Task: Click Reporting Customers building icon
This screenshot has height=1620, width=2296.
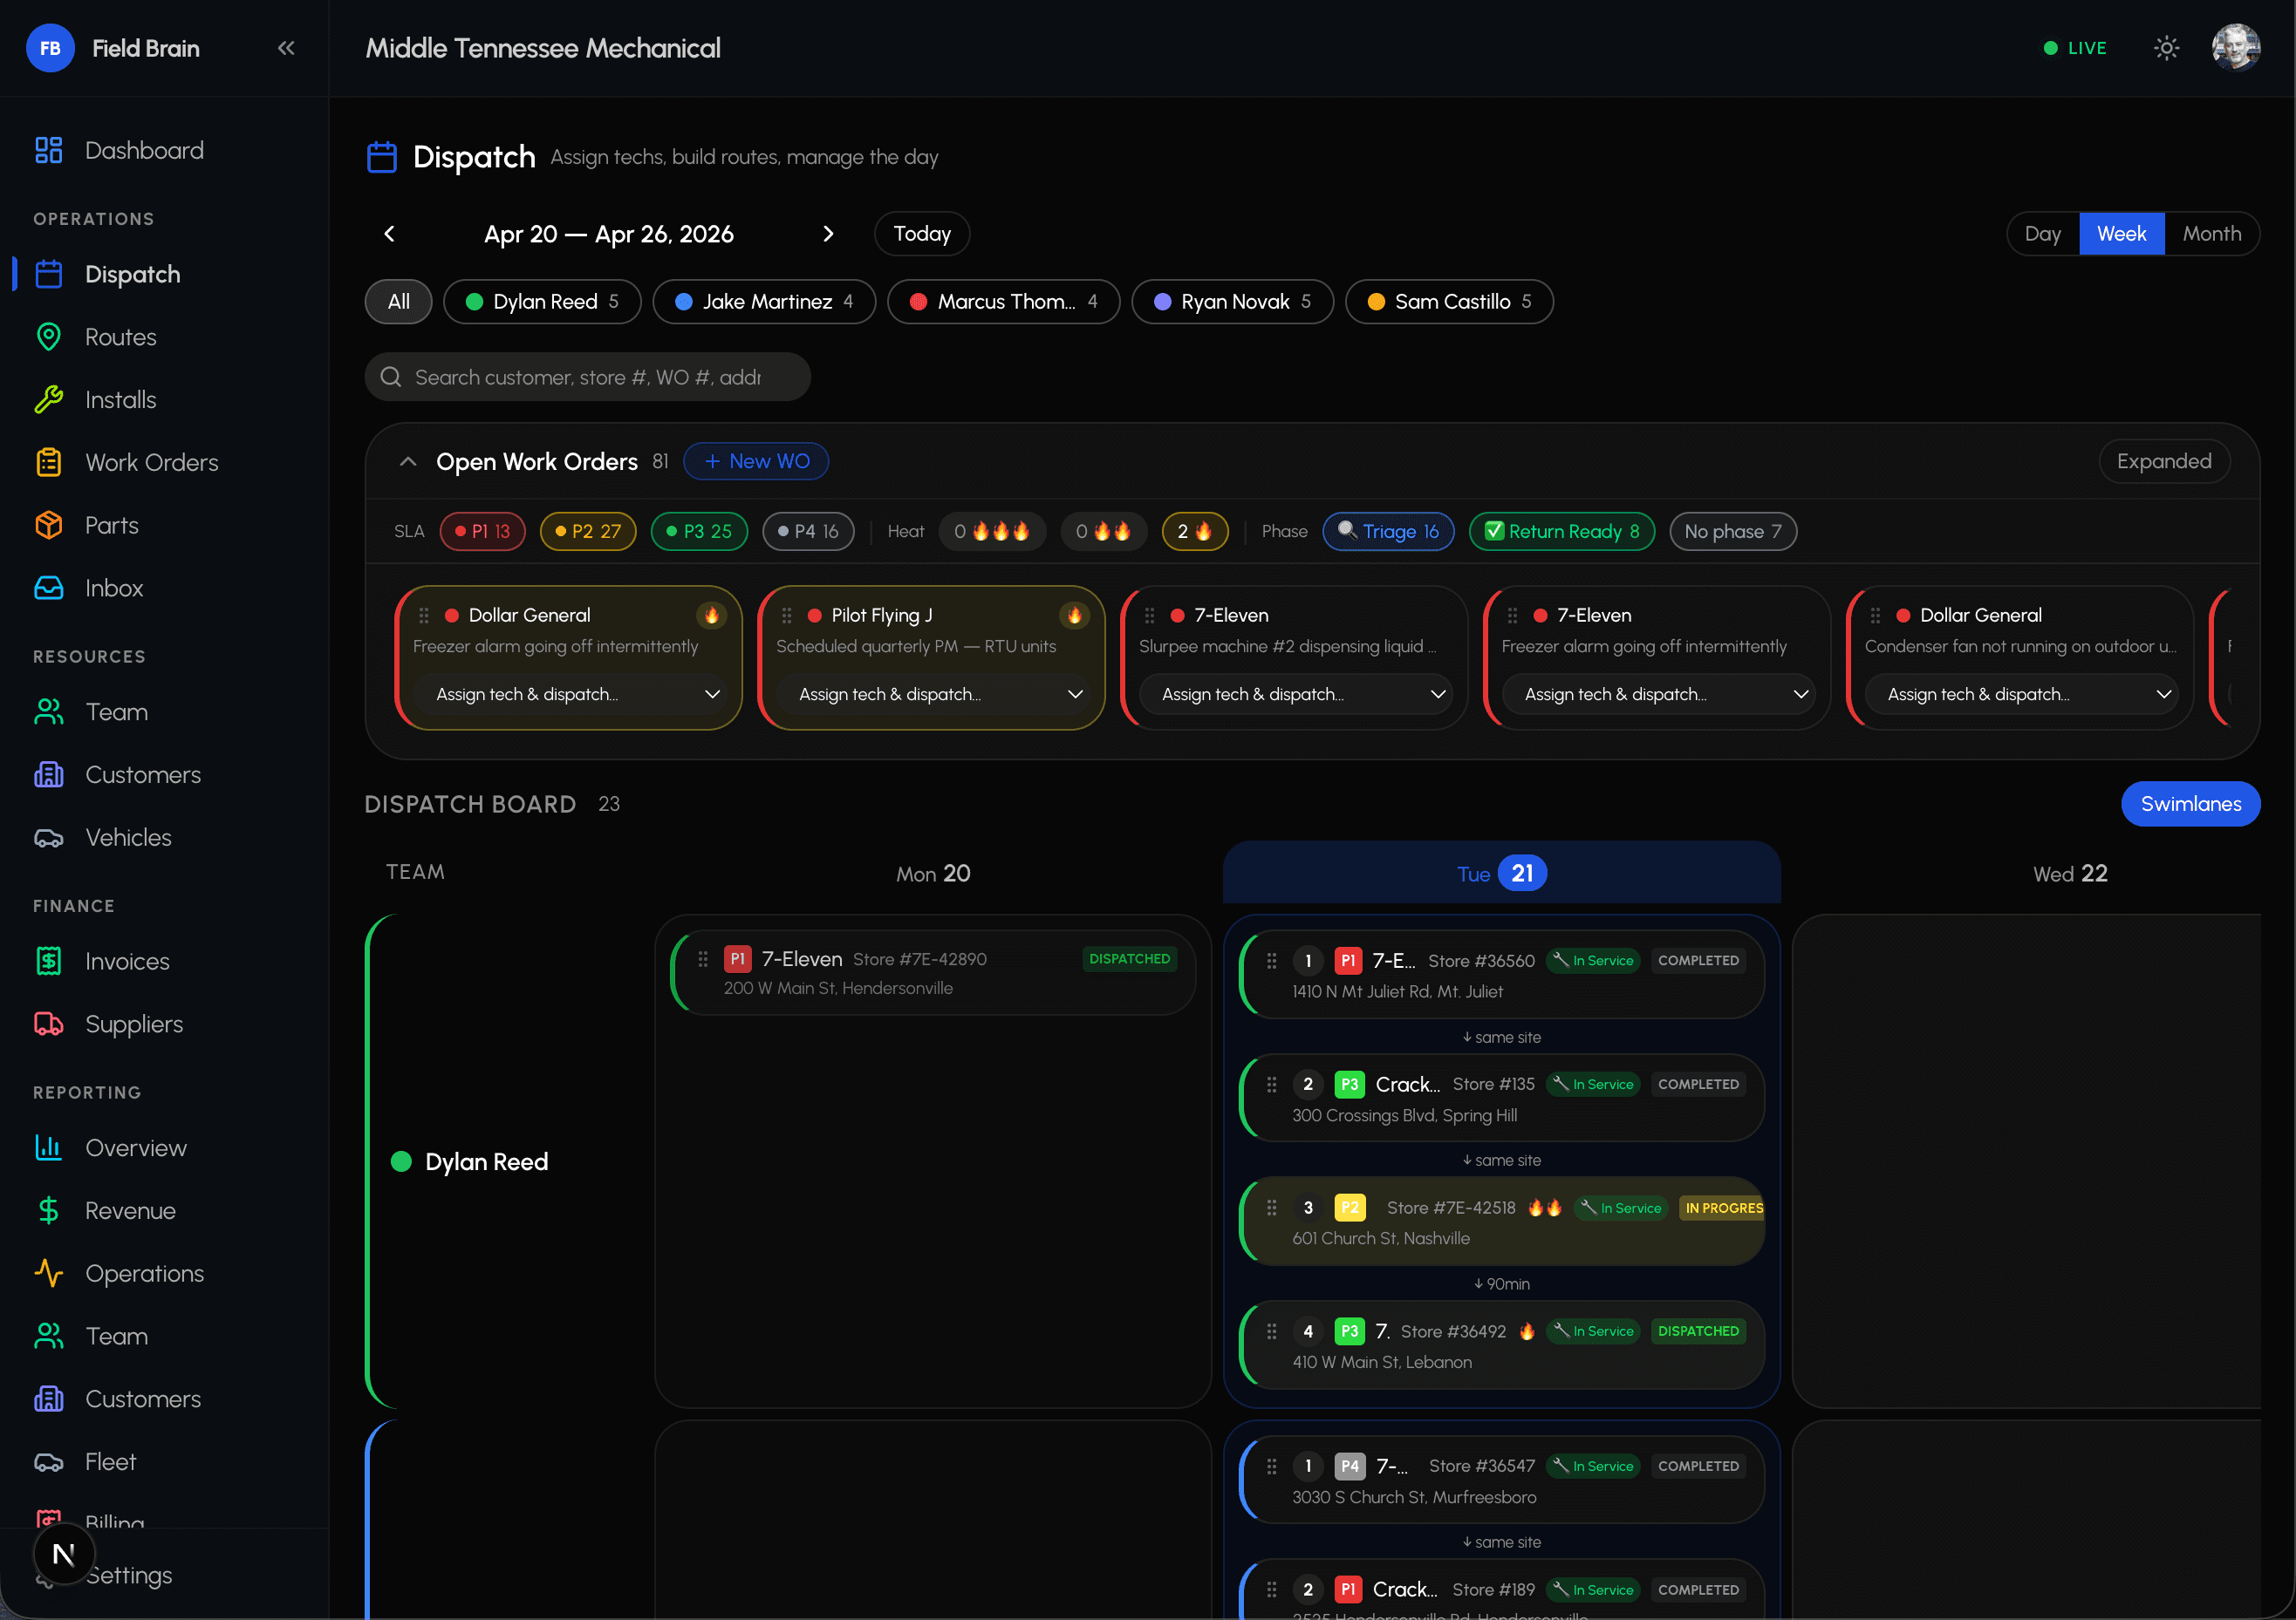Action: [49, 1399]
